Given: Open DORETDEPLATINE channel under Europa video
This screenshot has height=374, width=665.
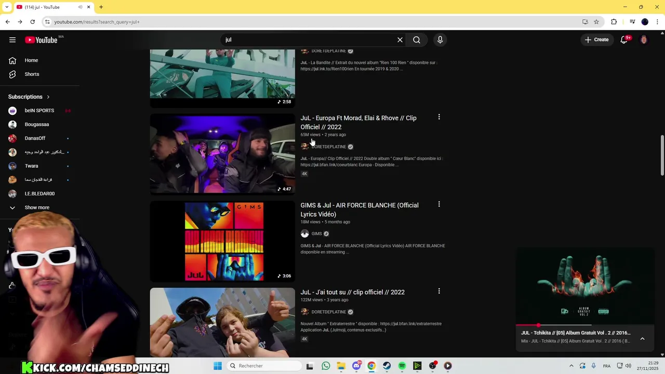Looking at the screenshot, I should click(328, 147).
